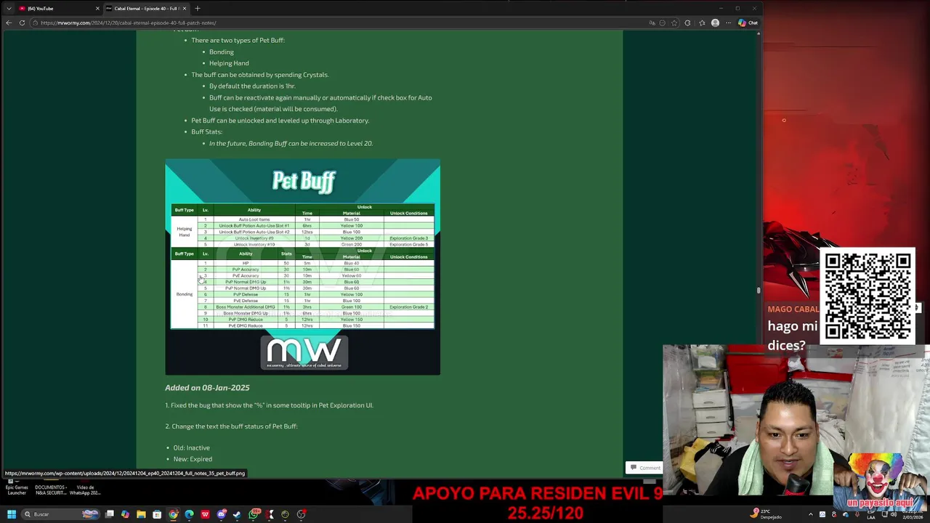Click the 'Added on 08-Jan-2025' heading
This screenshot has height=523, width=930.
tap(207, 387)
